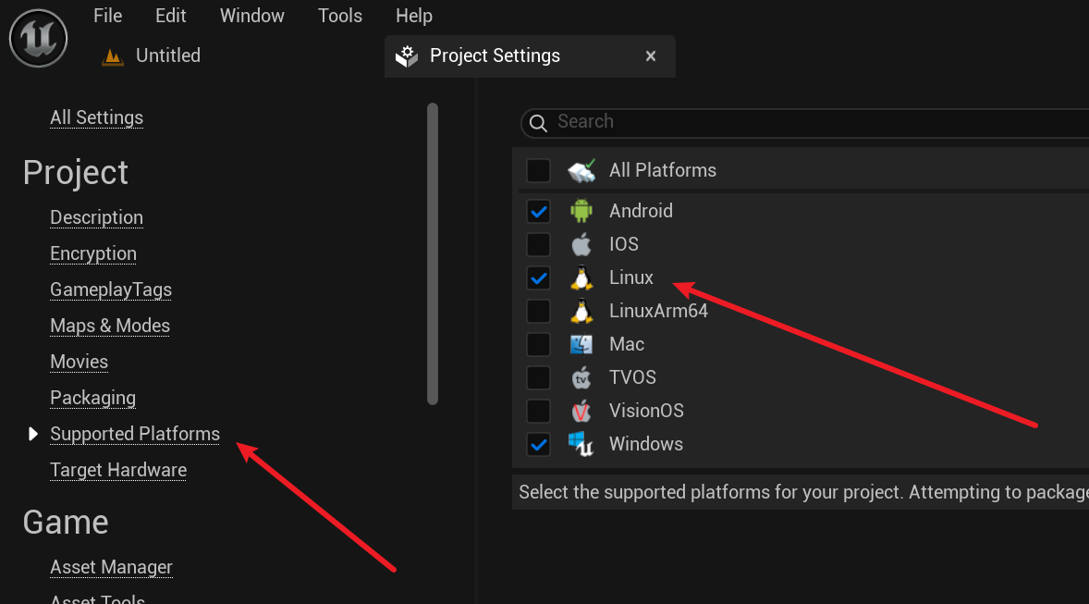This screenshot has width=1089, height=604.
Task: Open Asset Manager settings
Action: 111,567
